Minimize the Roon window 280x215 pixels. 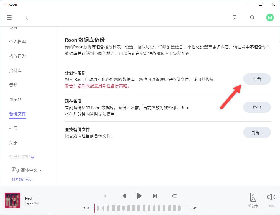coord(248,4)
